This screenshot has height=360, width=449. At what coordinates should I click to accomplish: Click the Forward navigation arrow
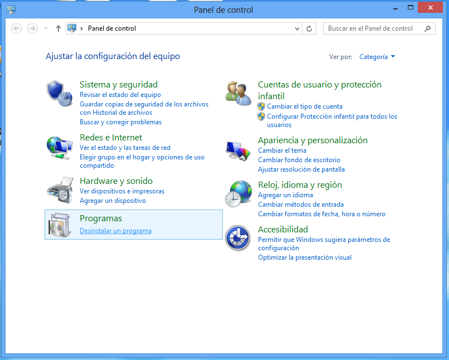coord(32,28)
